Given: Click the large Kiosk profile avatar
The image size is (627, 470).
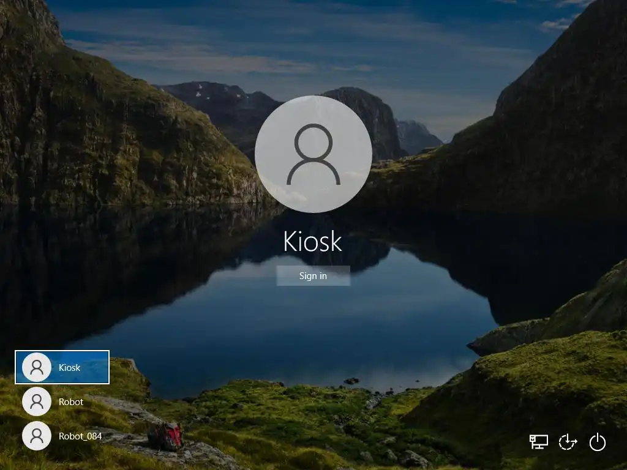Looking at the screenshot, I should (313, 154).
